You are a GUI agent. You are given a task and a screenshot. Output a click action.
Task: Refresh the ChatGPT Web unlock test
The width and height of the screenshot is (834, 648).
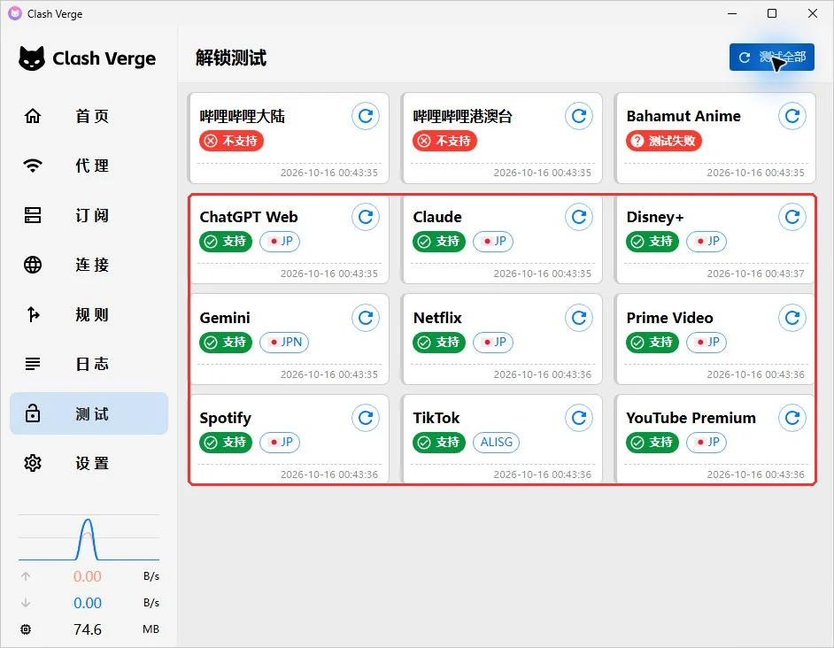[366, 217]
